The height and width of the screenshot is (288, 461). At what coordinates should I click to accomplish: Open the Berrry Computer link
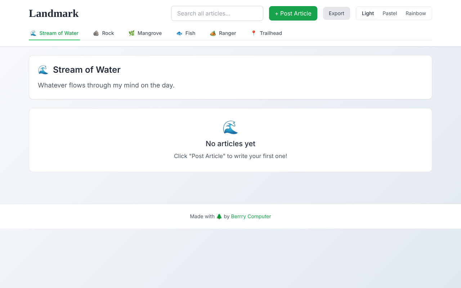pyautogui.click(x=251, y=216)
